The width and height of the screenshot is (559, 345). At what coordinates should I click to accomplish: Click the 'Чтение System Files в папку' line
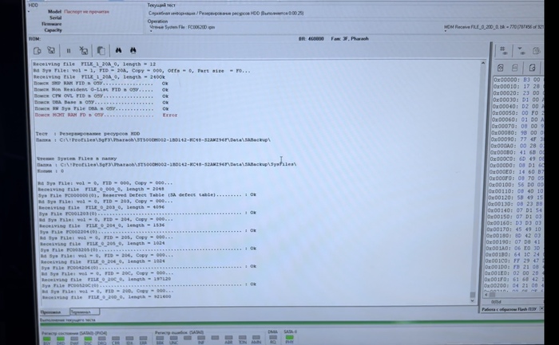pyautogui.click(x=77, y=159)
